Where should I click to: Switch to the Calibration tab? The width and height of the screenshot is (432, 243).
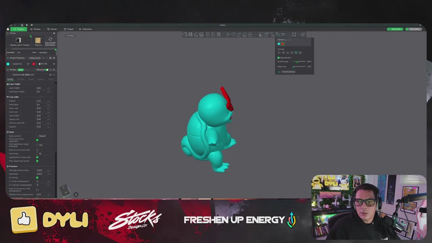(85, 29)
